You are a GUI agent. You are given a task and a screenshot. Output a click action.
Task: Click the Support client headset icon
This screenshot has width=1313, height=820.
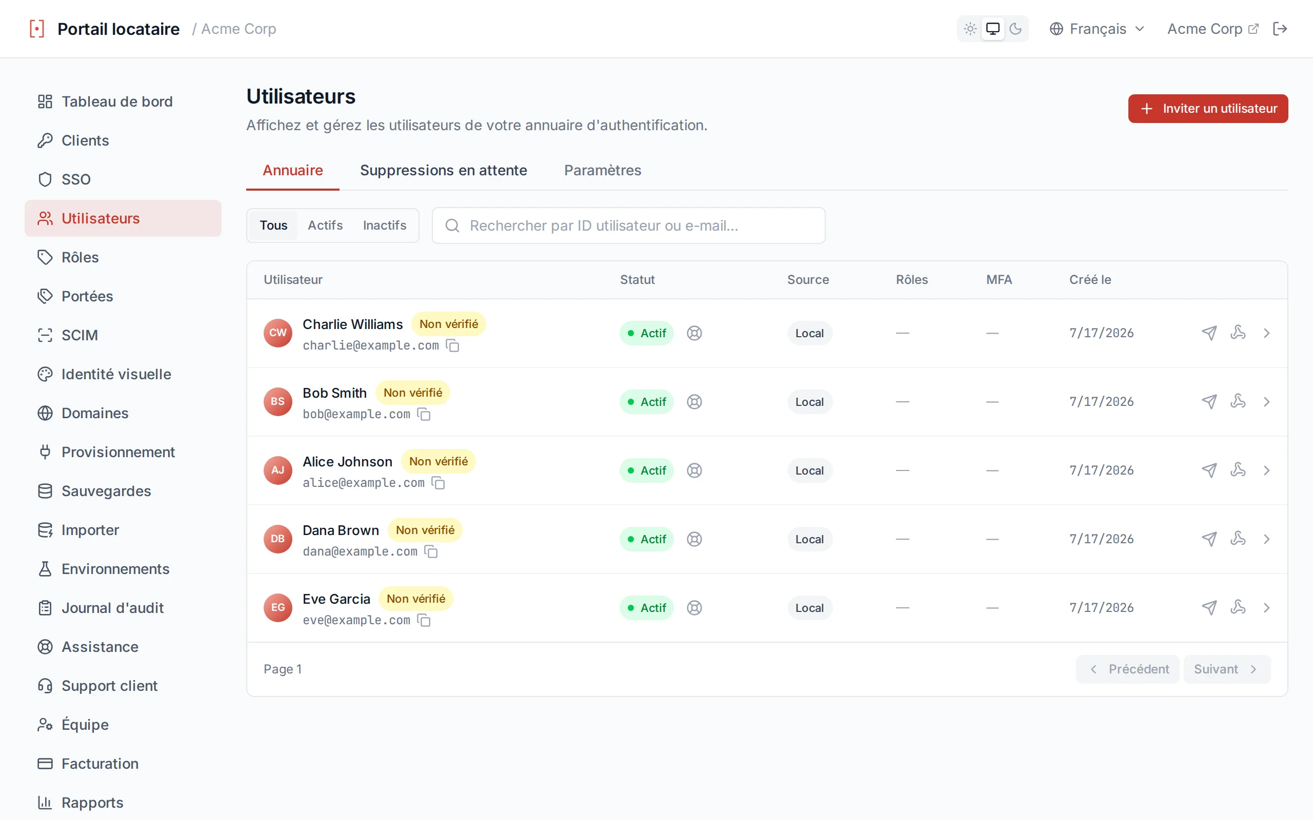(x=45, y=686)
